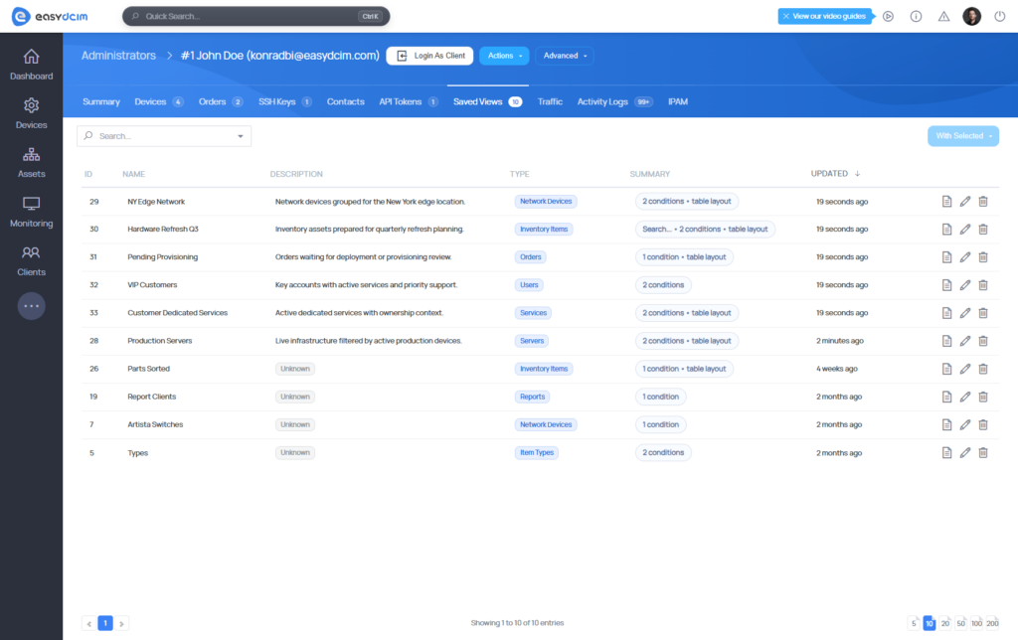Select the Production Servers name cell
Screen dimensions: 1018x640
pos(160,341)
